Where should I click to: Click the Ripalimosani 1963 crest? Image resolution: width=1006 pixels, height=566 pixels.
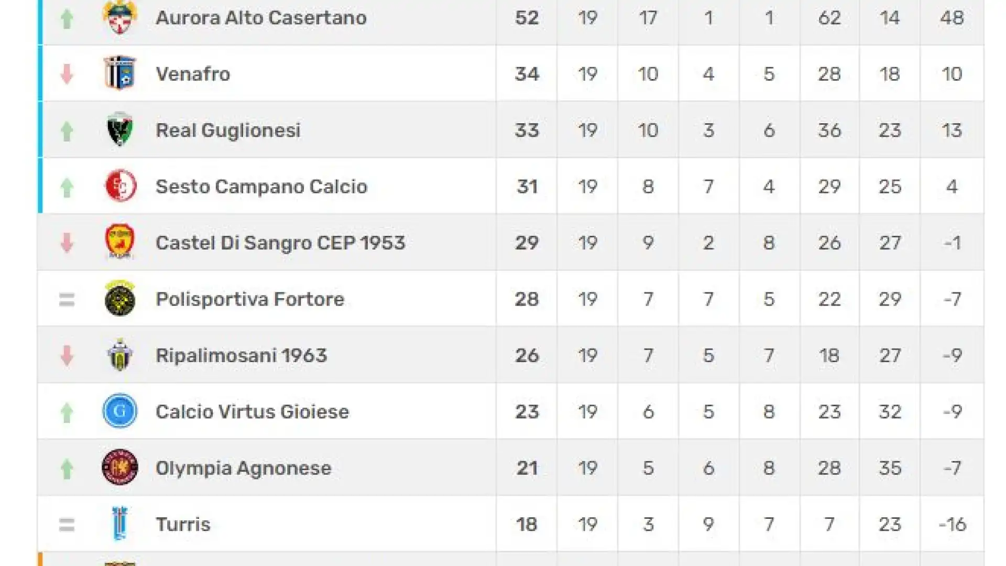click(120, 355)
